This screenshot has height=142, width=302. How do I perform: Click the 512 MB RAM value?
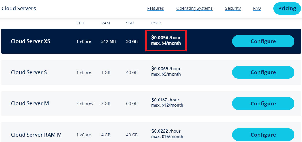click(109, 41)
